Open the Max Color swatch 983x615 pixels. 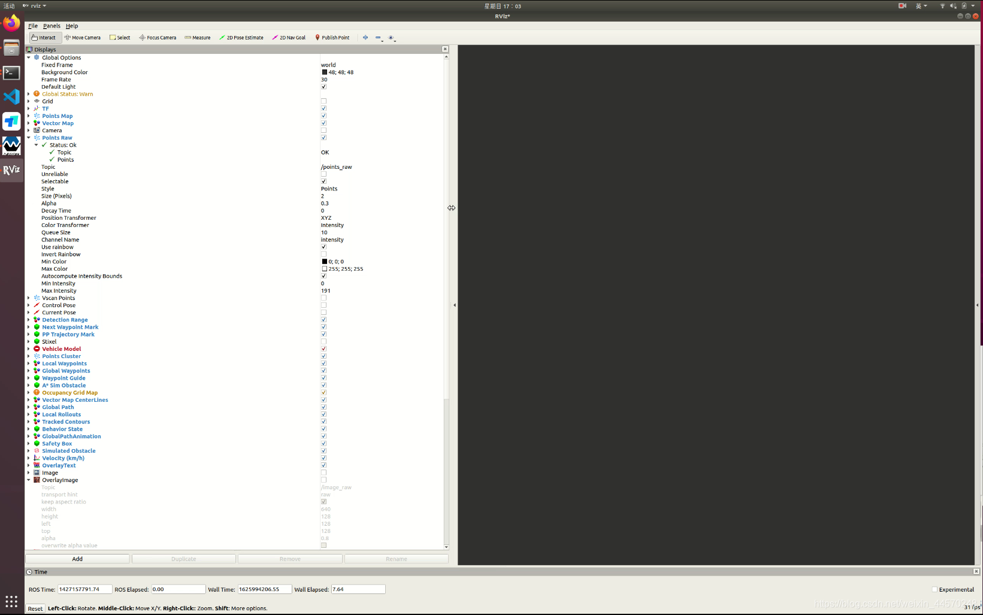(x=325, y=269)
